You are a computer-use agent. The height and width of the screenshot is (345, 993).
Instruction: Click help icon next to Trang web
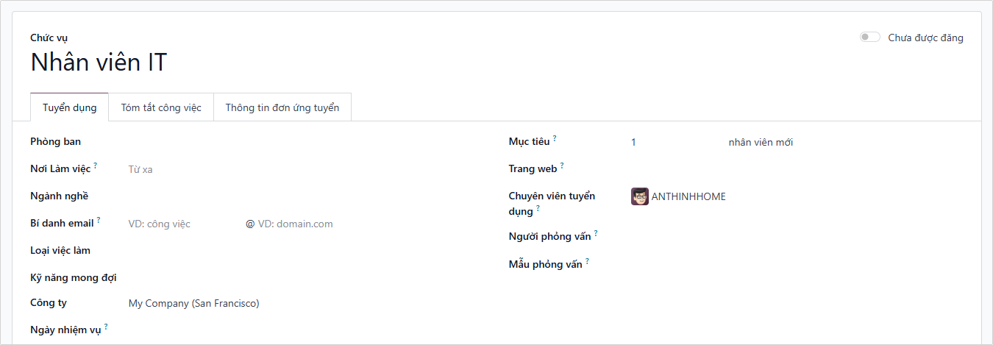[562, 166]
